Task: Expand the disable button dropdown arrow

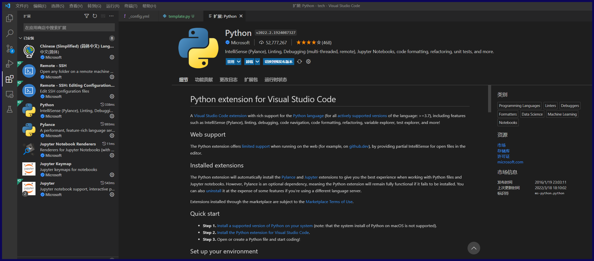Action: [x=239, y=62]
